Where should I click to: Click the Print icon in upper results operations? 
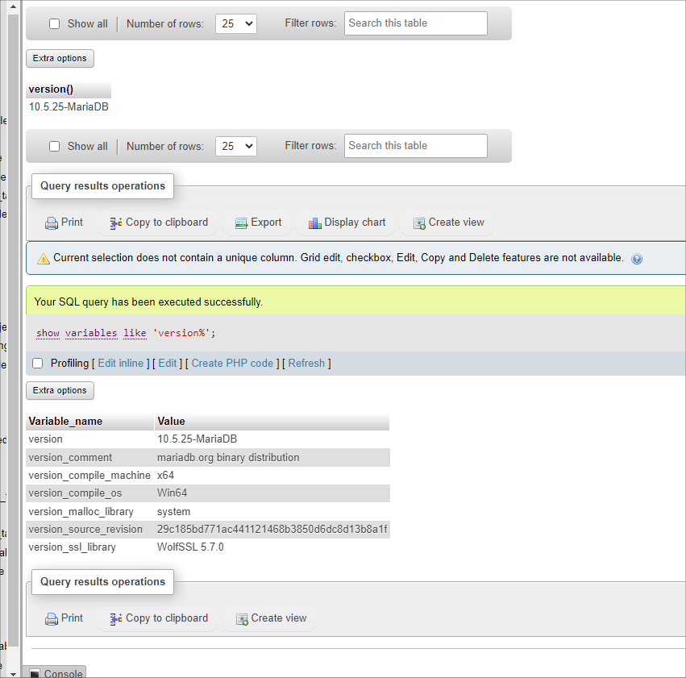(x=52, y=223)
